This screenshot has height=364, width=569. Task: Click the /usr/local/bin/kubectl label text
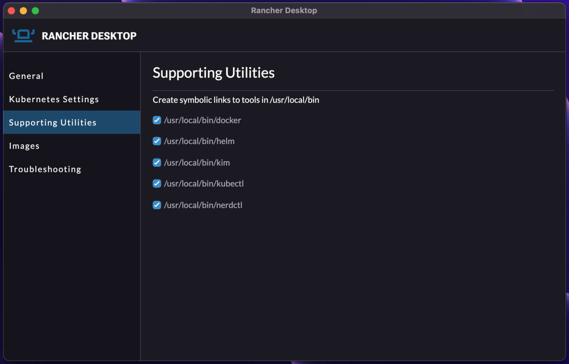[204, 183]
